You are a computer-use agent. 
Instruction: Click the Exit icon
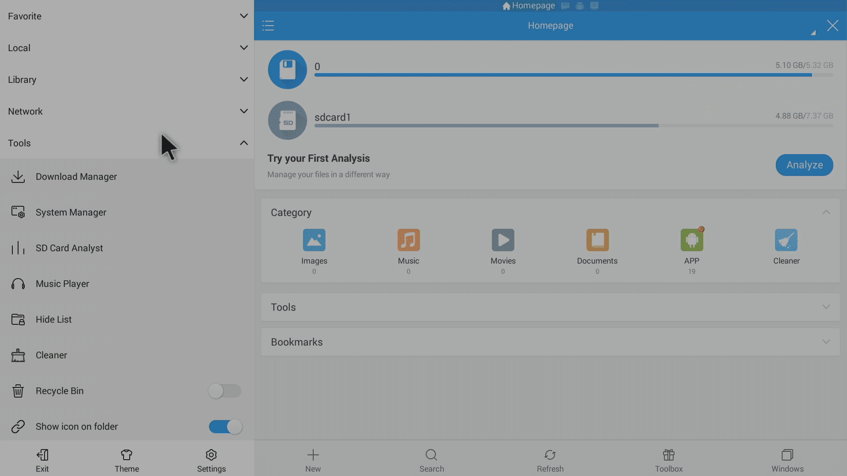click(x=42, y=455)
